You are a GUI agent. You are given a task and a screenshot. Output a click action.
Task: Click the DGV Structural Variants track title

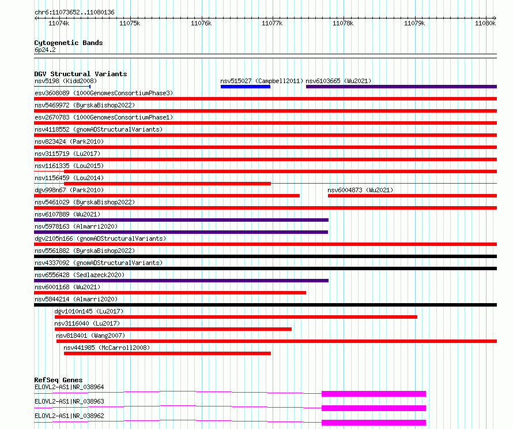pyautogui.click(x=81, y=74)
